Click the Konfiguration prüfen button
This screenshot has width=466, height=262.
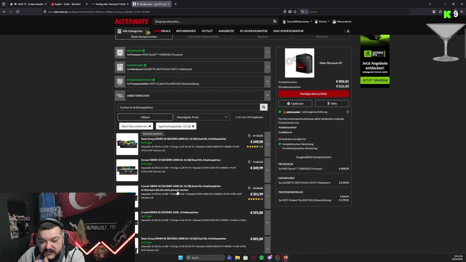click(x=313, y=94)
